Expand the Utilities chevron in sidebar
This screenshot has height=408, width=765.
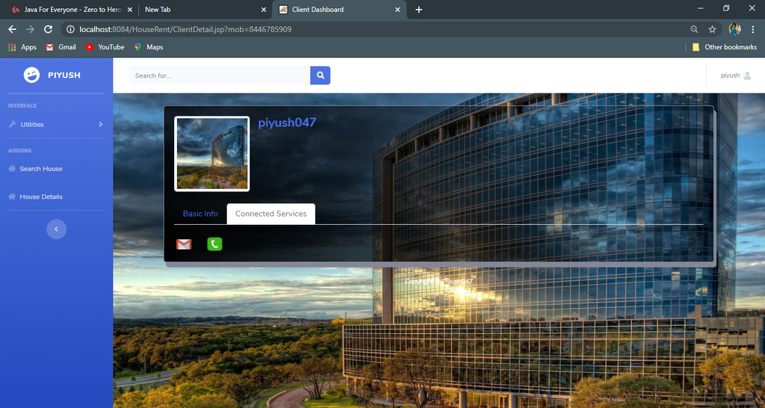(x=101, y=125)
